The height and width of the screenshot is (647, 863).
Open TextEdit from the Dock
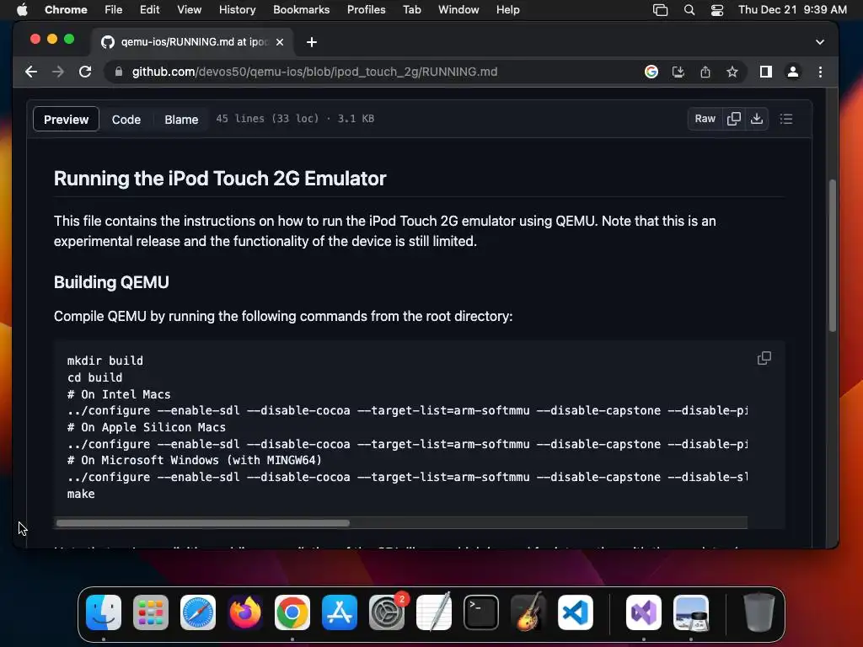[434, 612]
